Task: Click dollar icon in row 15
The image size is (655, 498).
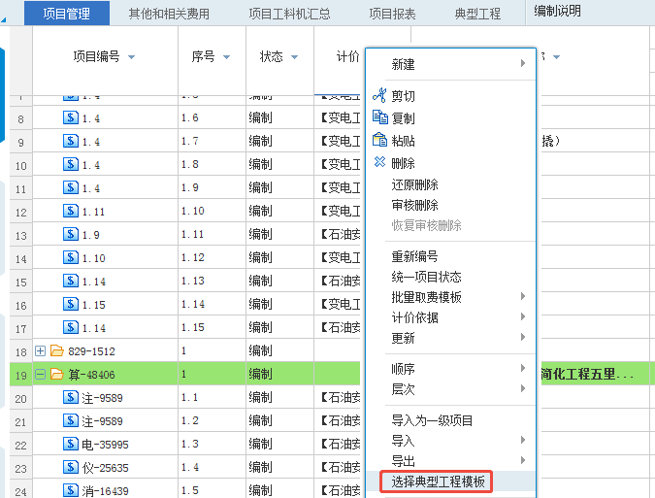Action: point(71,281)
